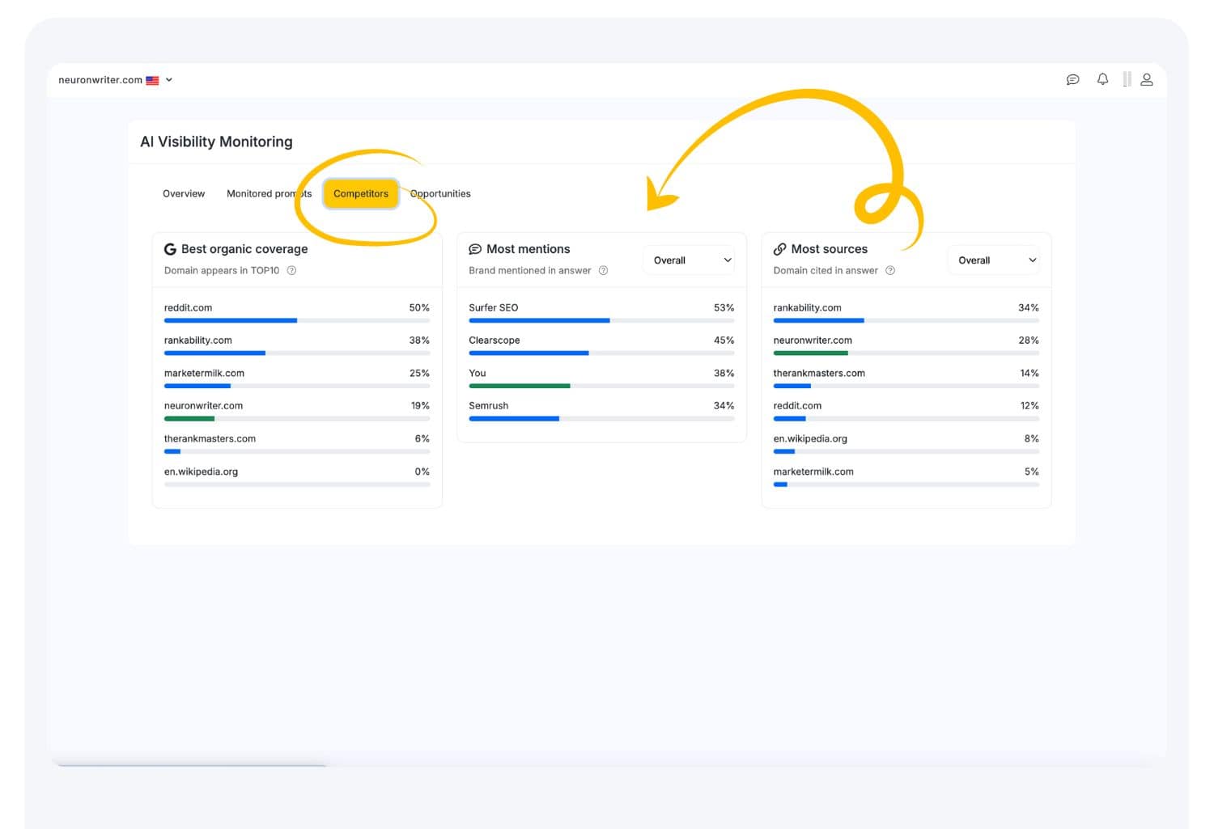Click the help icon next to Brand mentioned in answer
This screenshot has height=829, width=1214.
(603, 270)
